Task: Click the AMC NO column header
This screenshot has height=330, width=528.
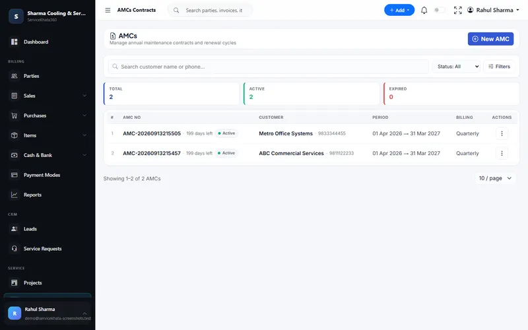Action: pos(131,117)
